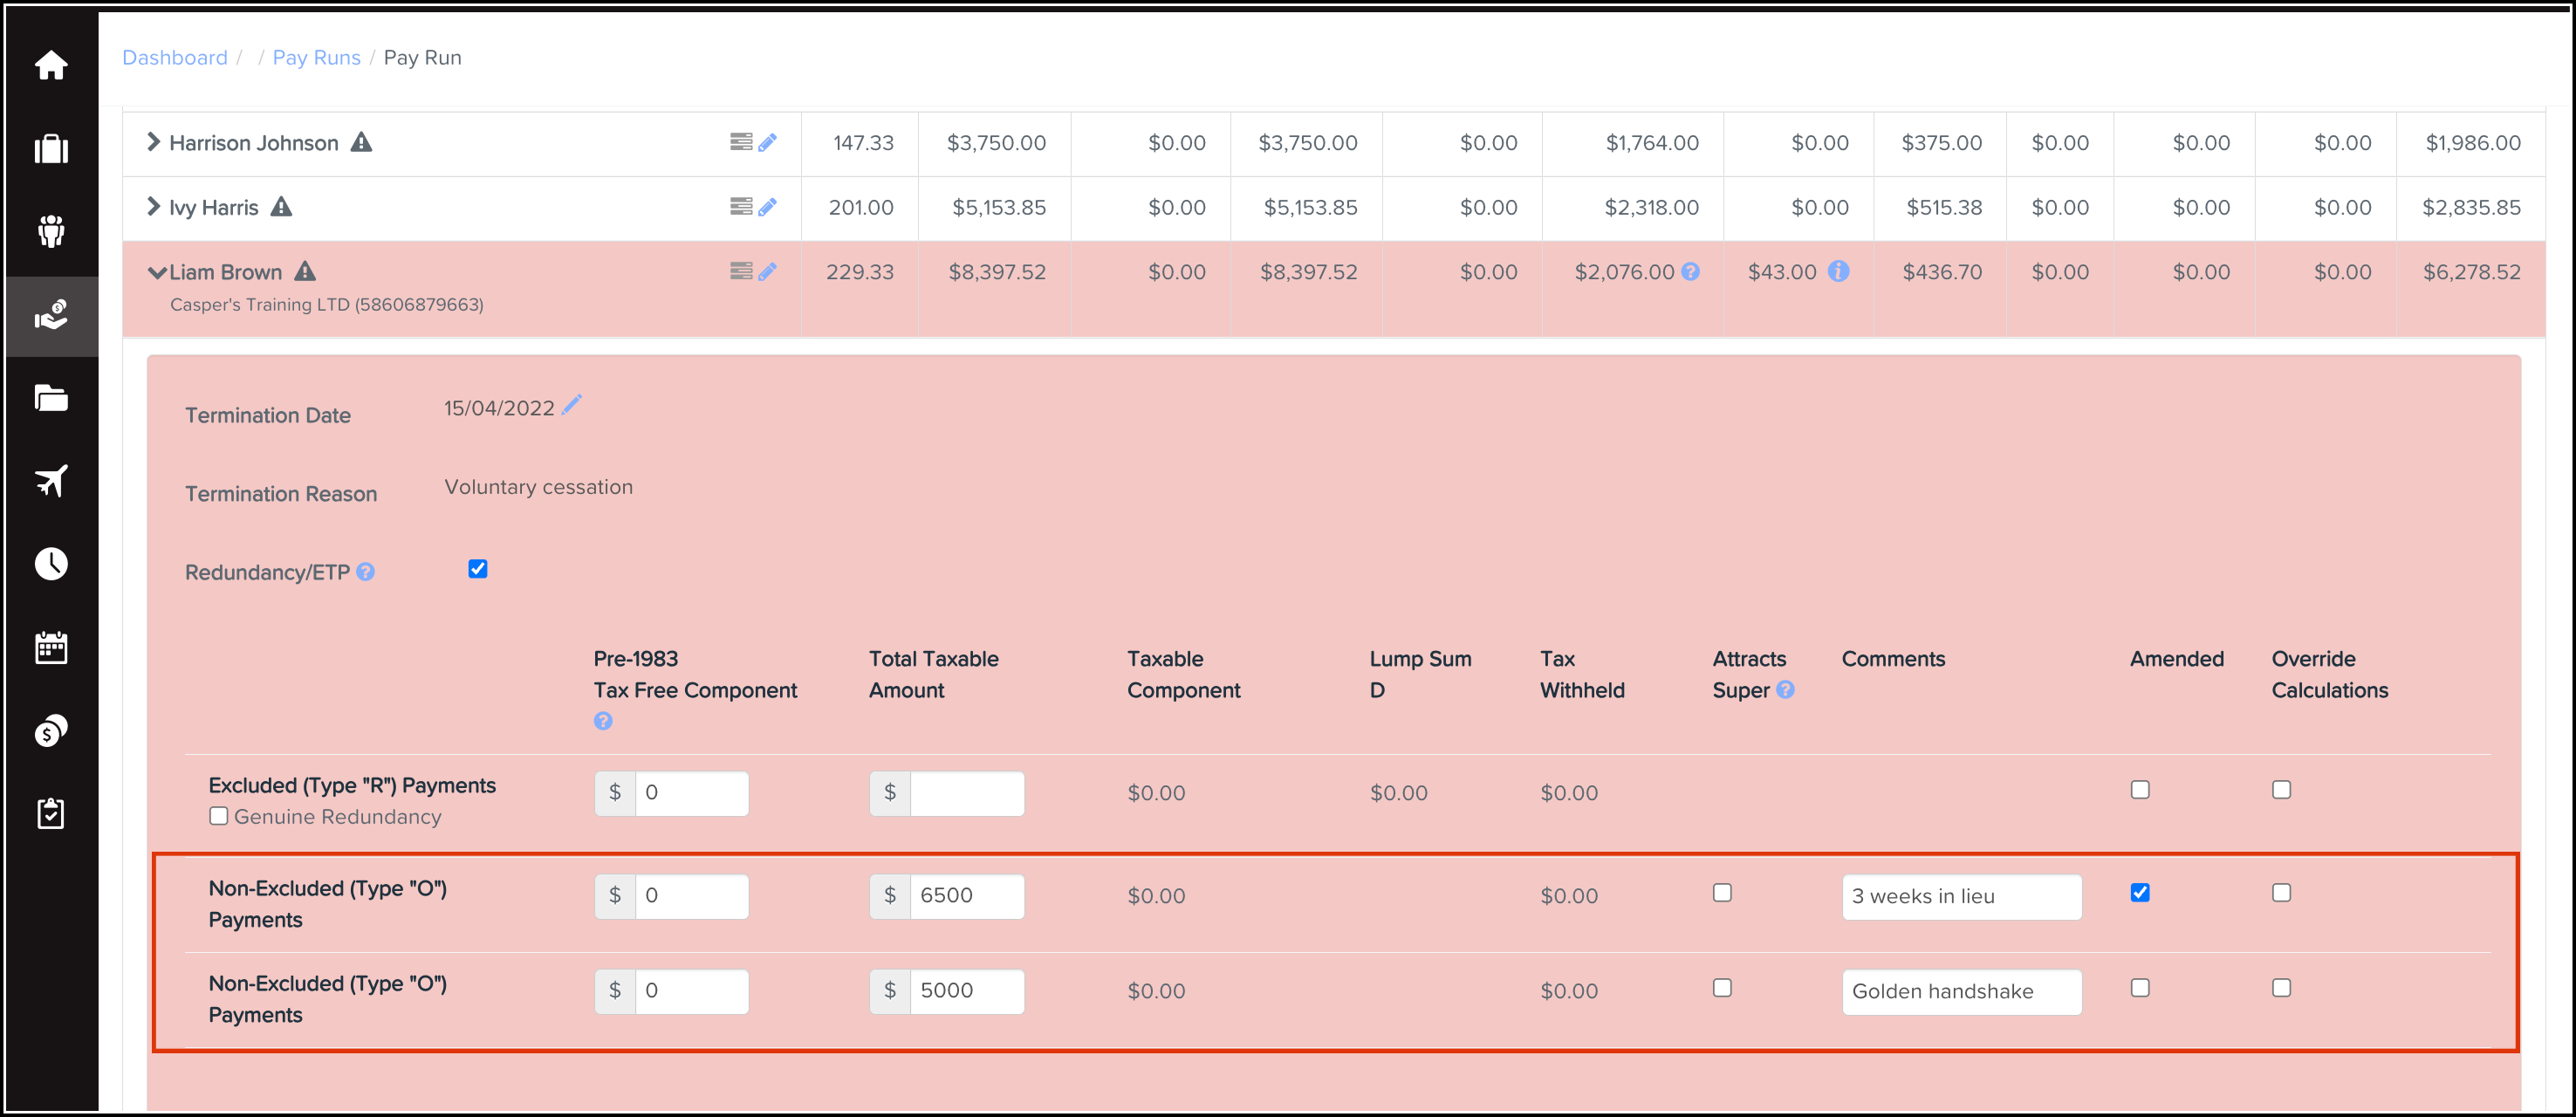
Task: Open the Pay Runs breadcrumb link
Action: [x=316, y=58]
